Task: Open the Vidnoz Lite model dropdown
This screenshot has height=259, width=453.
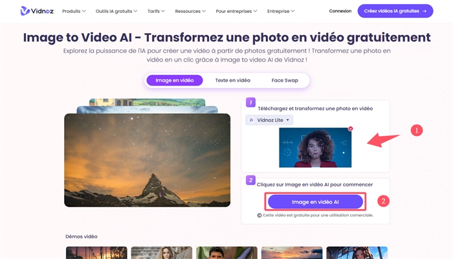Action: click(x=269, y=120)
